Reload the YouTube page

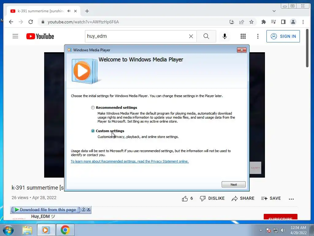[31, 22]
